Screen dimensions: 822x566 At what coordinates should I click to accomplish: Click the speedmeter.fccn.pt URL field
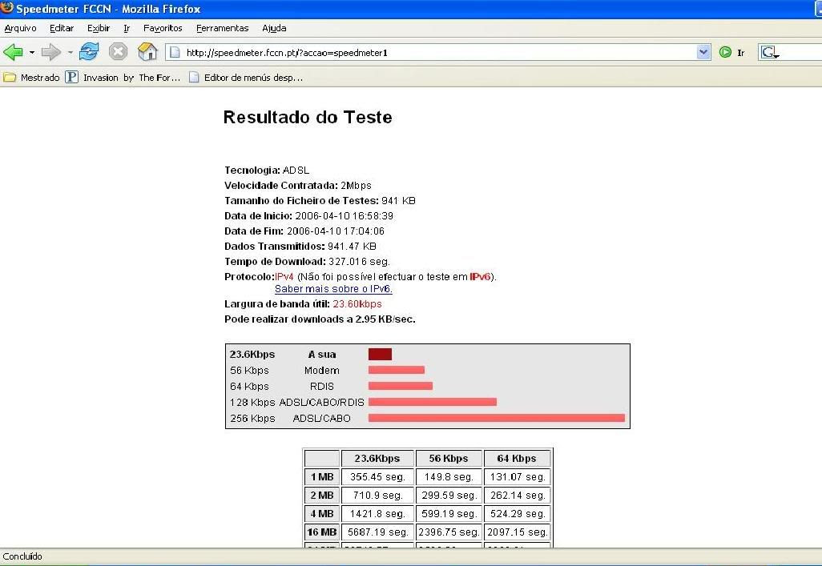tap(439, 52)
